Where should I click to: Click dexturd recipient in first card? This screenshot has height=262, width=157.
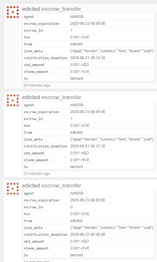(x=76, y=79)
